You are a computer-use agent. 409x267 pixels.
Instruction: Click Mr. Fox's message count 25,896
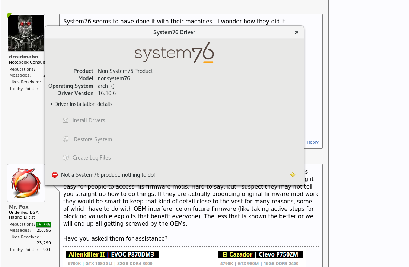[x=44, y=230]
